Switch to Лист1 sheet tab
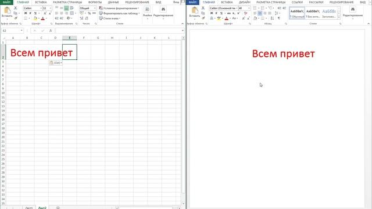This screenshot has width=372, height=209. tap(28, 208)
